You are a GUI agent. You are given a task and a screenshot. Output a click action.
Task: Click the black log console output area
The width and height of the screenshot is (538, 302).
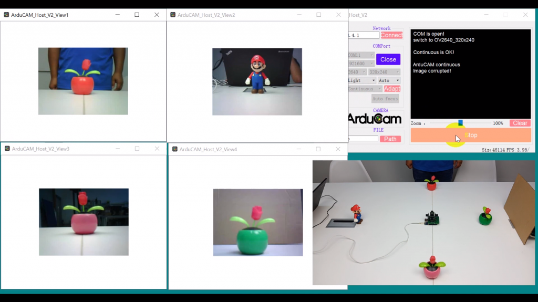(470, 74)
